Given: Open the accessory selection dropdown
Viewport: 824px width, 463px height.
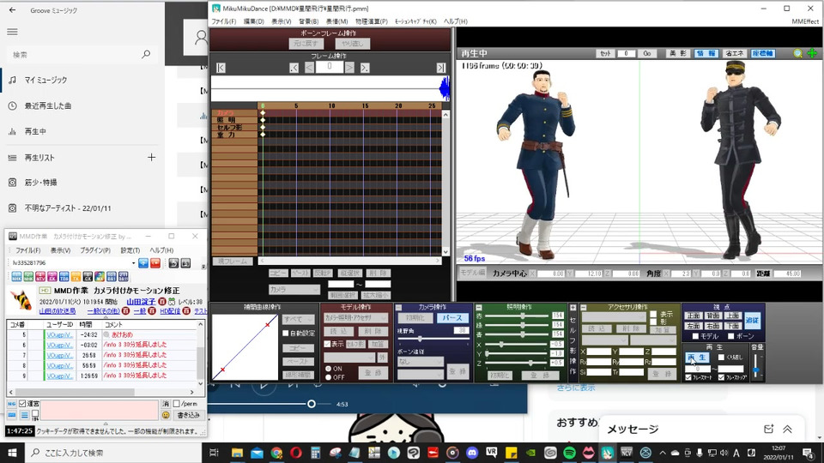Looking at the screenshot, I should click(x=614, y=316).
